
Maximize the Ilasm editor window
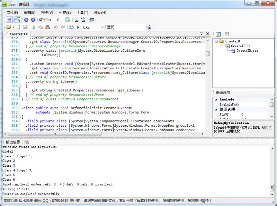[x=257, y=3]
